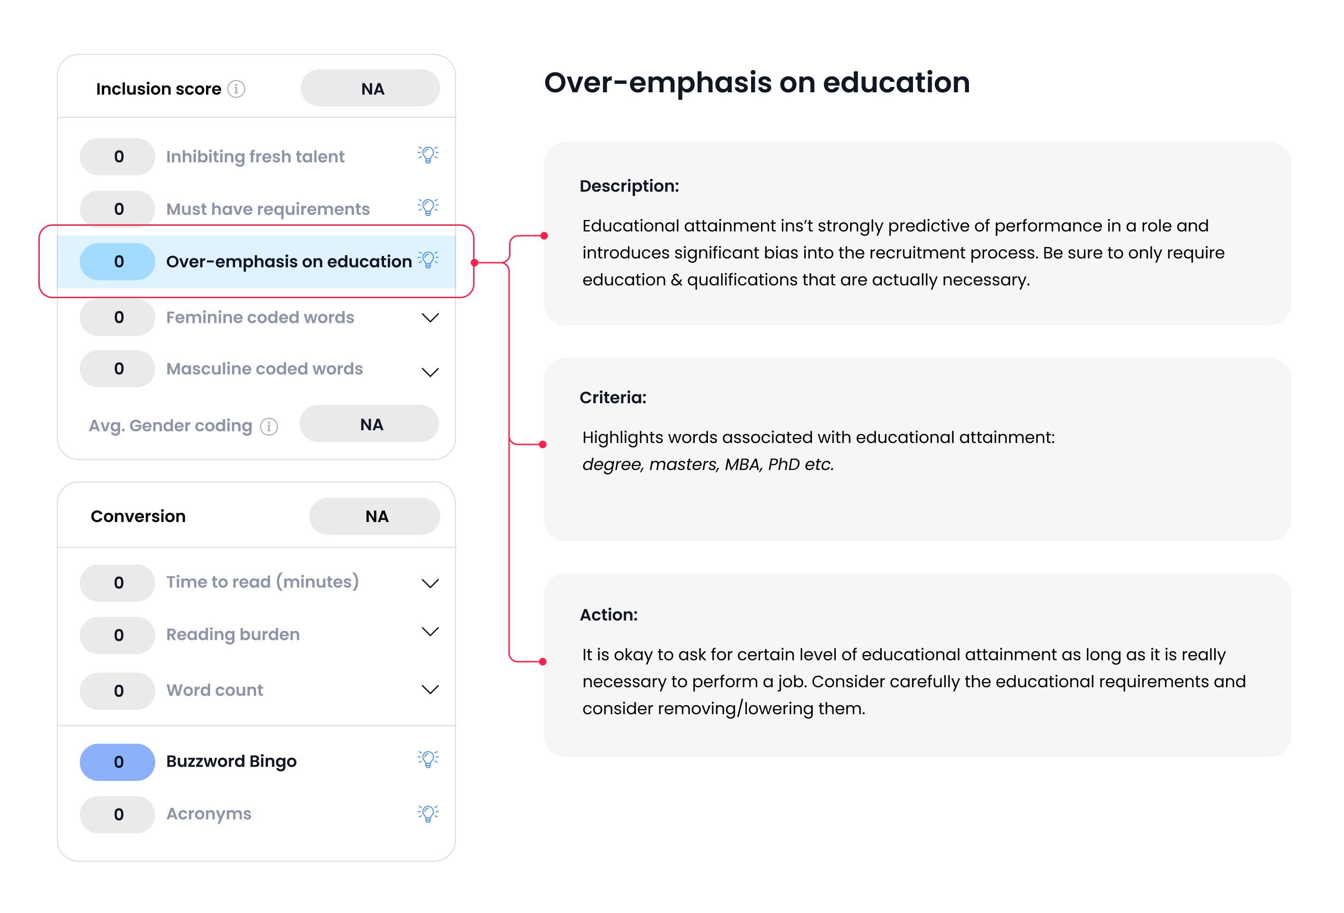The image size is (1344, 913).
Task: Click the Buzzword Bingo lightbulb icon
Action: click(428, 759)
